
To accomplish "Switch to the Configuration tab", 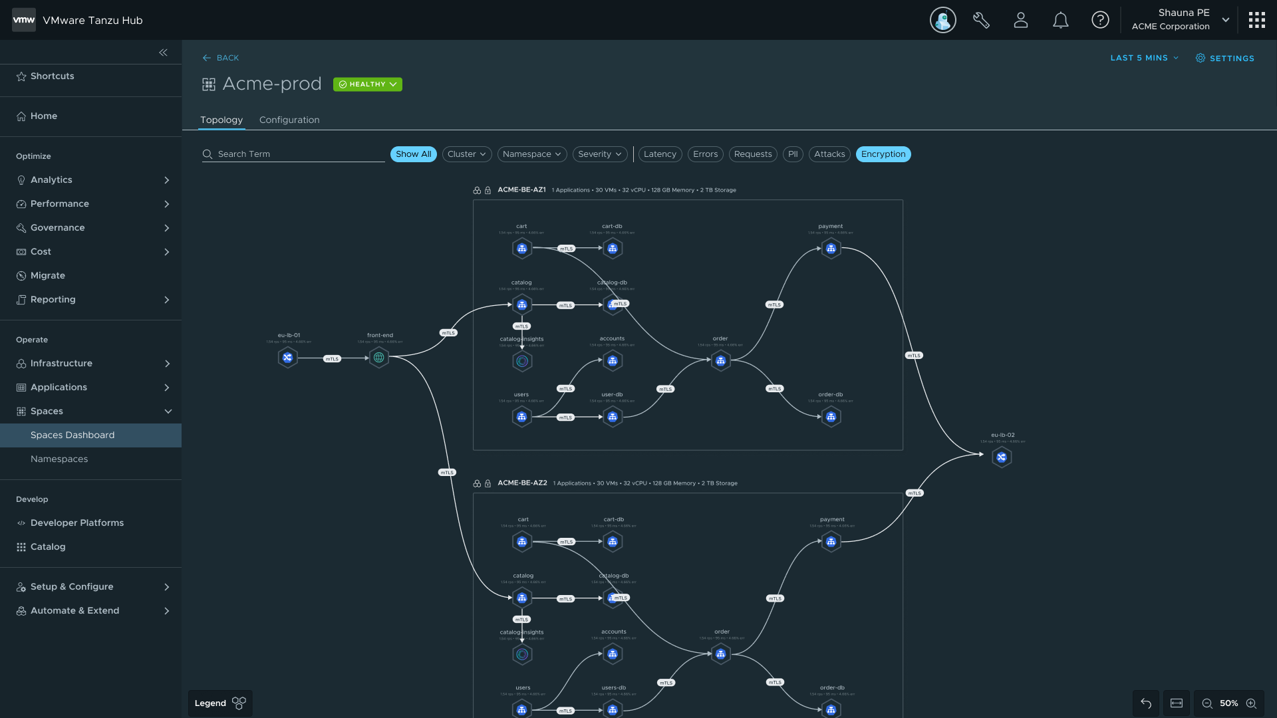I will pos(289,120).
